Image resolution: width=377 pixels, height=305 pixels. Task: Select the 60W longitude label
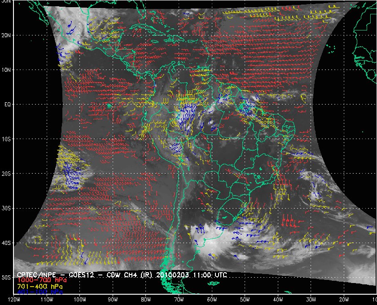pos(212,300)
